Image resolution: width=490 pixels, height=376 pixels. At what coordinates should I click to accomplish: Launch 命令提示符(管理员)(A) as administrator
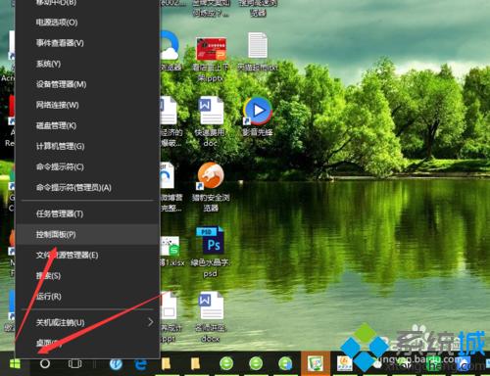tap(87, 188)
